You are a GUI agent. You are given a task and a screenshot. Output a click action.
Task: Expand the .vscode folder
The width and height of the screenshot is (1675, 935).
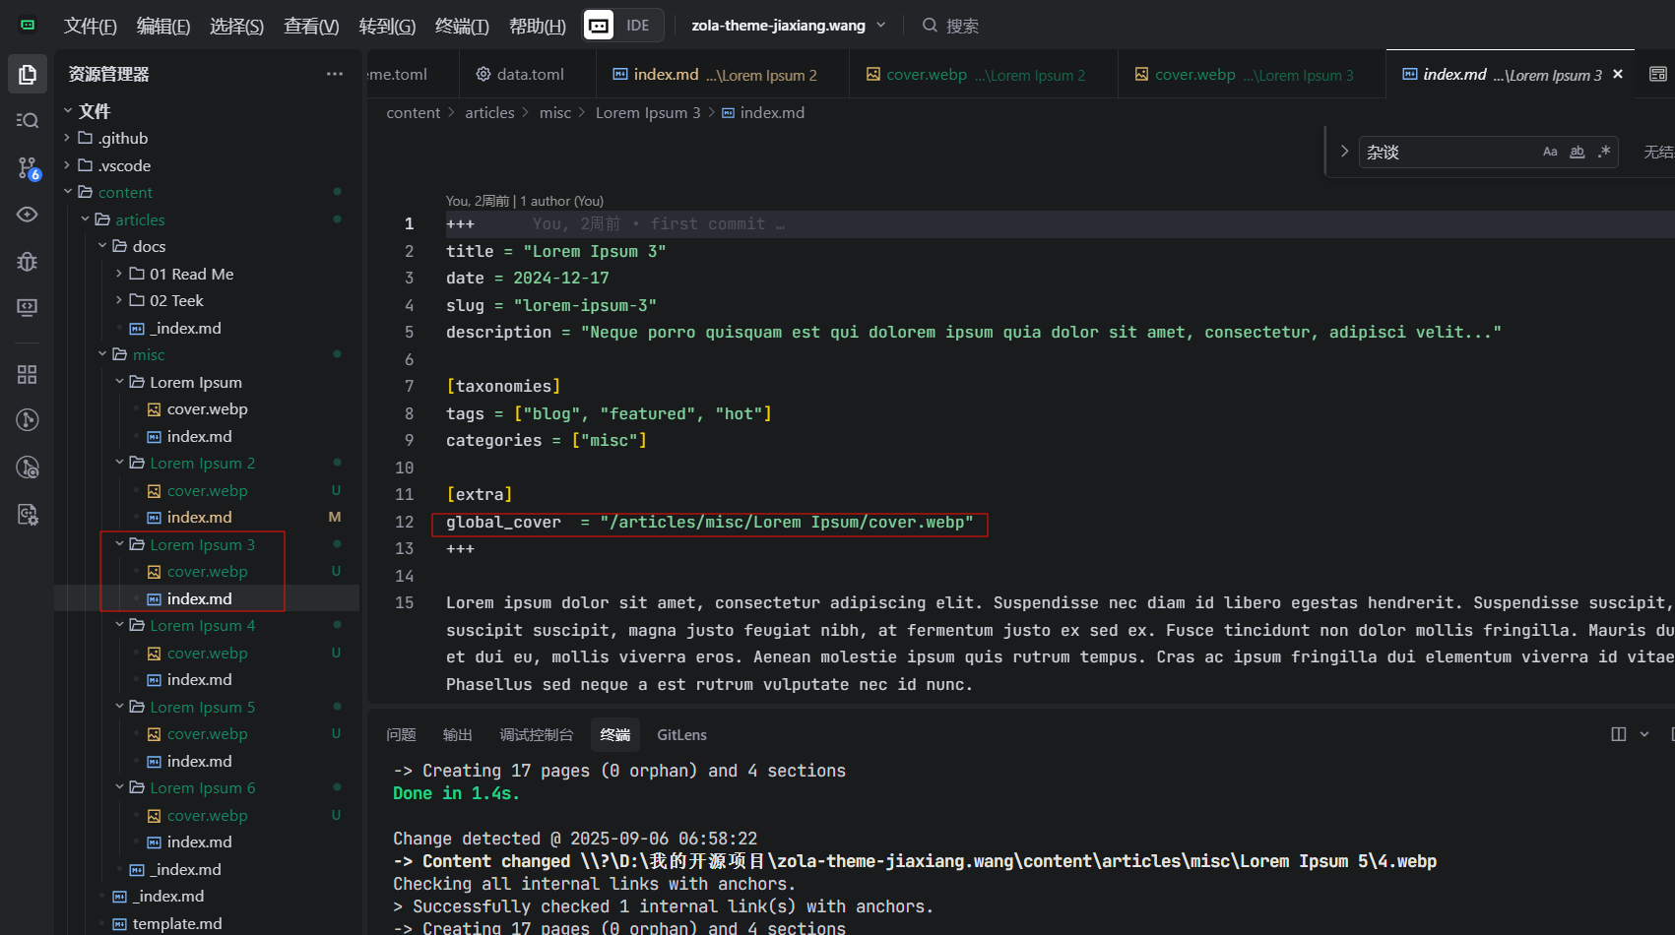pos(67,165)
